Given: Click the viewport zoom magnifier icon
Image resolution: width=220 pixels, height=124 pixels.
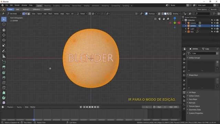Looking at the screenshot, I should (x=168, y=19).
